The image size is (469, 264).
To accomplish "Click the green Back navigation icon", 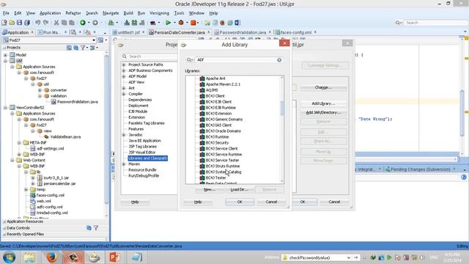I will pyautogui.click(x=83, y=23).
